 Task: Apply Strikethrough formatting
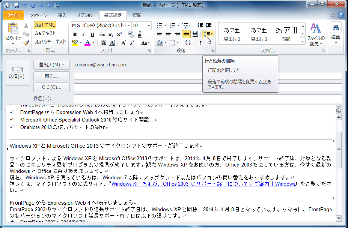tap(102, 34)
